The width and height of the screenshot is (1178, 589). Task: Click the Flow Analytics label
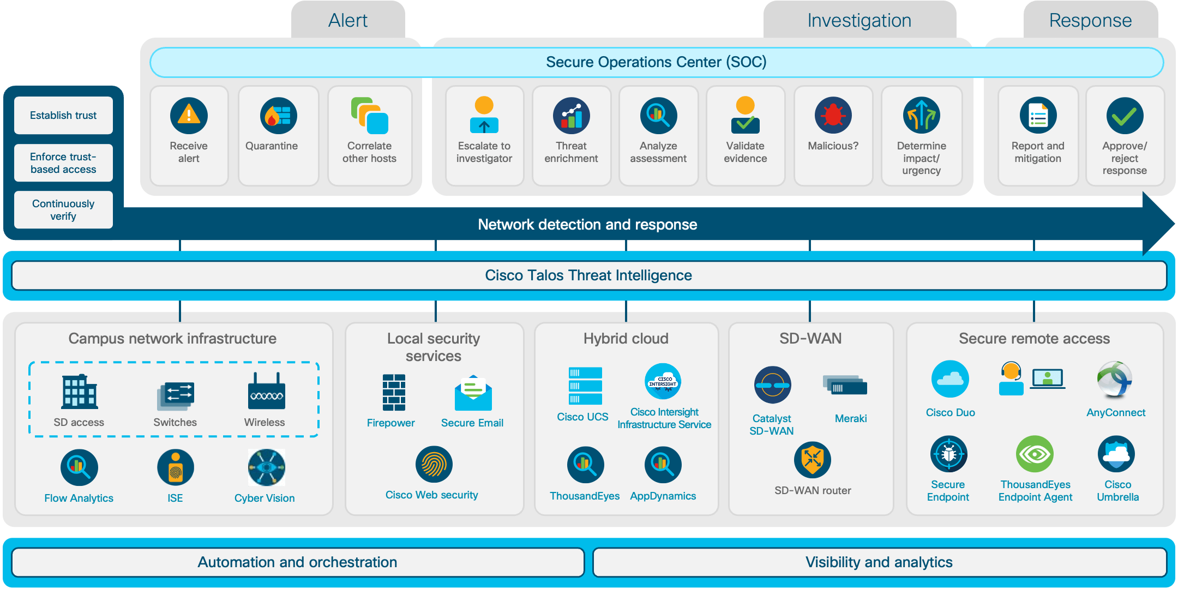pos(79,498)
